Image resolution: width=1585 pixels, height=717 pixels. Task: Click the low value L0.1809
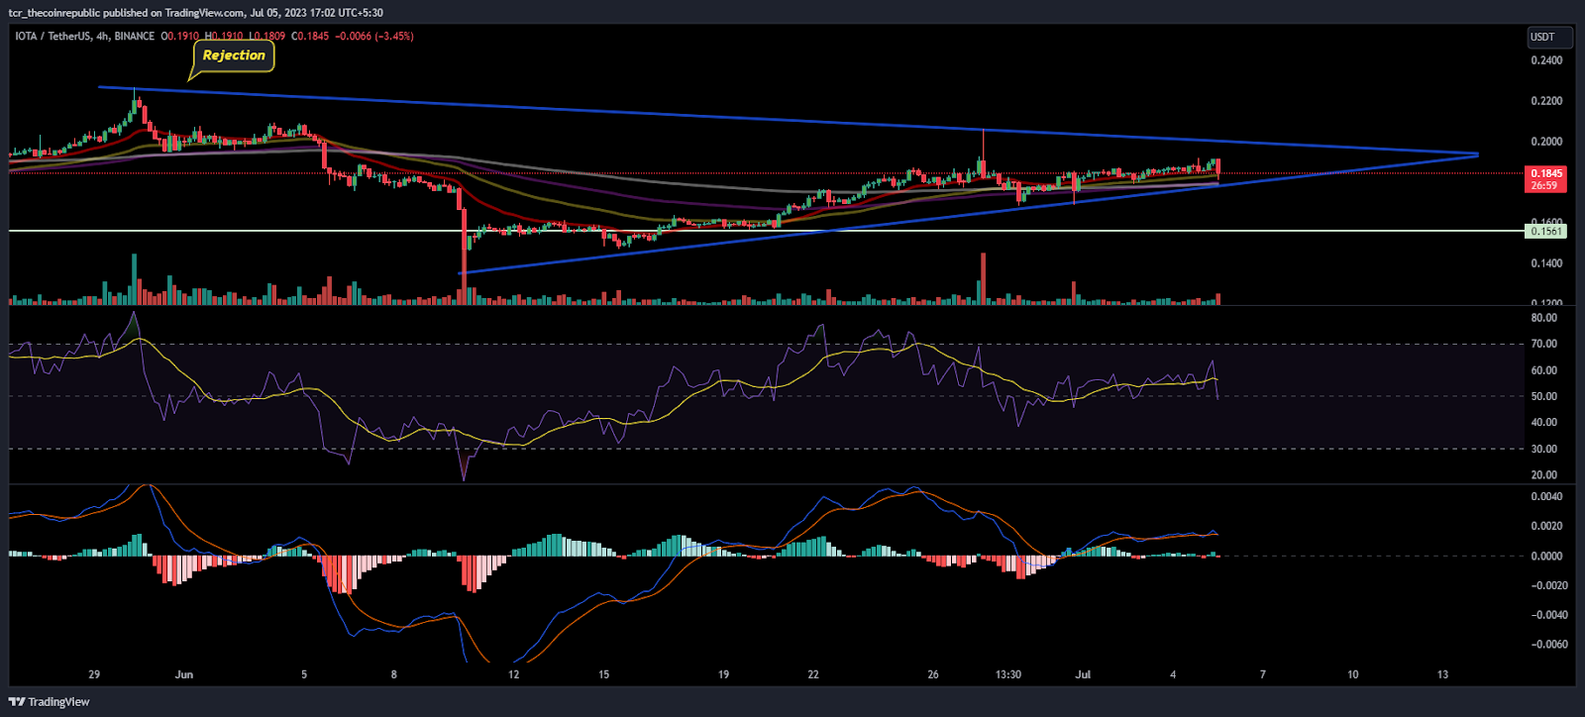tap(266, 36)
